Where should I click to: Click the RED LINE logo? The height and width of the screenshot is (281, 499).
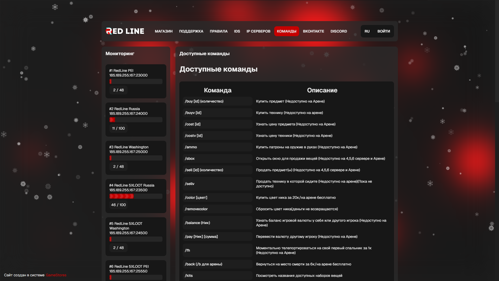tap(124, 31)
